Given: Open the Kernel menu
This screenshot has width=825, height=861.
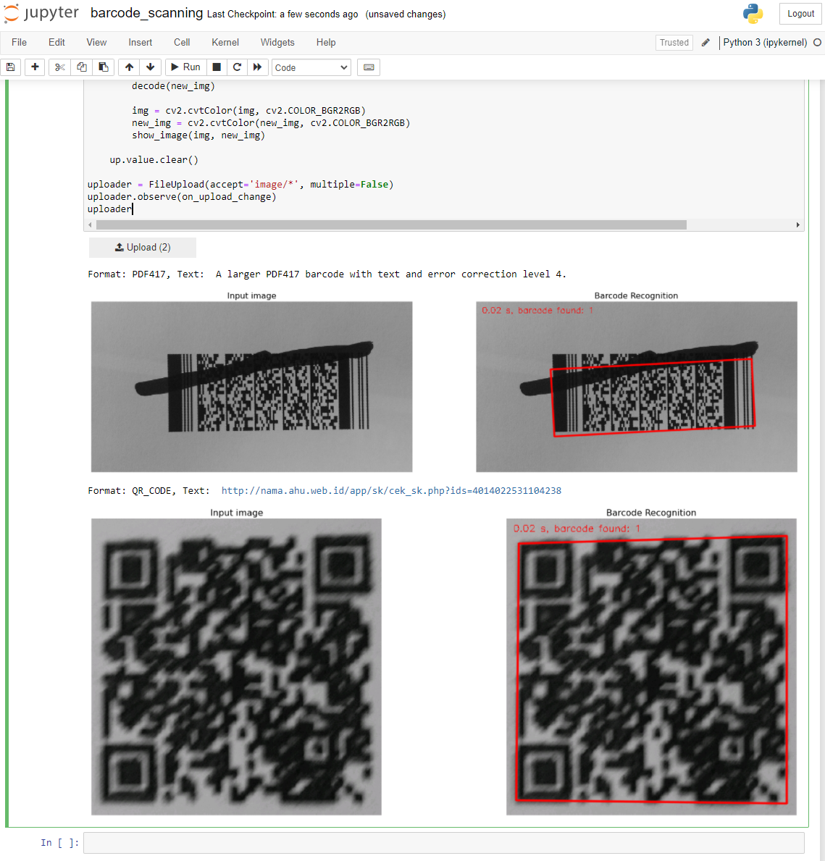Looking at the screenshot, I should [x=225, y=42].
